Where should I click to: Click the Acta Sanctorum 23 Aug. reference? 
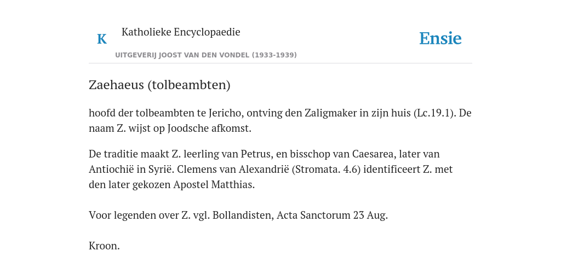point(332,215)
